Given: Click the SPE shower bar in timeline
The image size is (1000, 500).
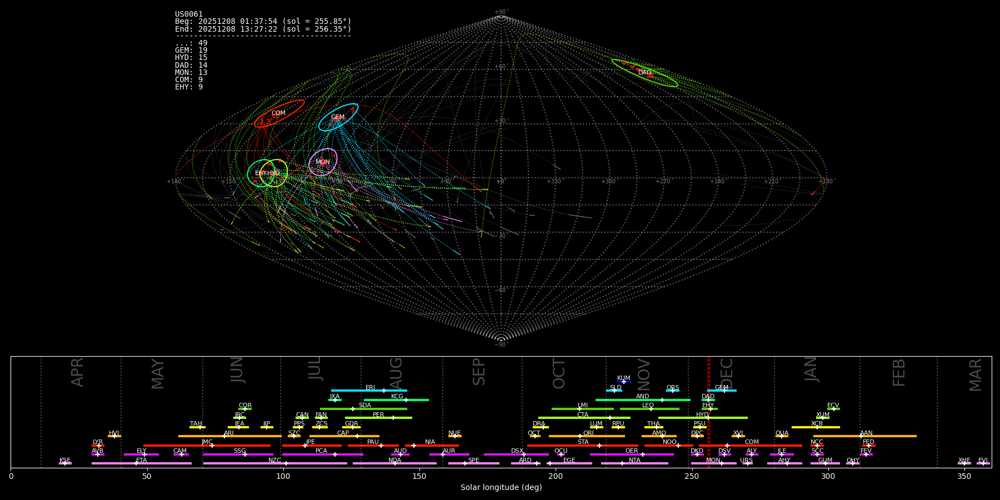Looking at the screenshot, I should [x=474, y=463].
